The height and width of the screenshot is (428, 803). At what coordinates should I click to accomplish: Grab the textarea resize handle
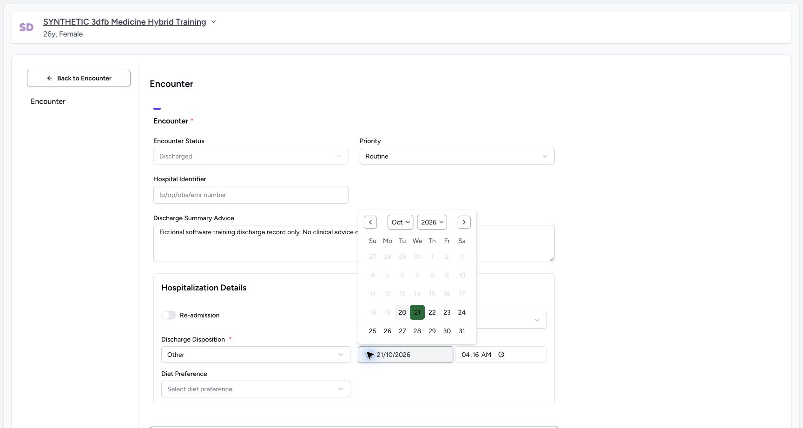(552, 259)
